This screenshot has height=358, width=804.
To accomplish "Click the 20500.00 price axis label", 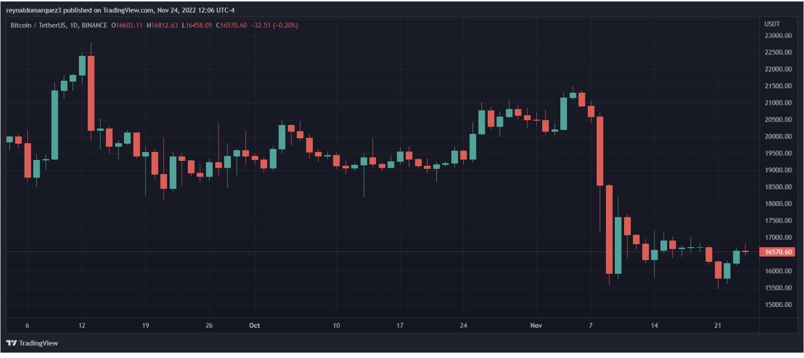I will pyautogui.click(x=778, y=120).
